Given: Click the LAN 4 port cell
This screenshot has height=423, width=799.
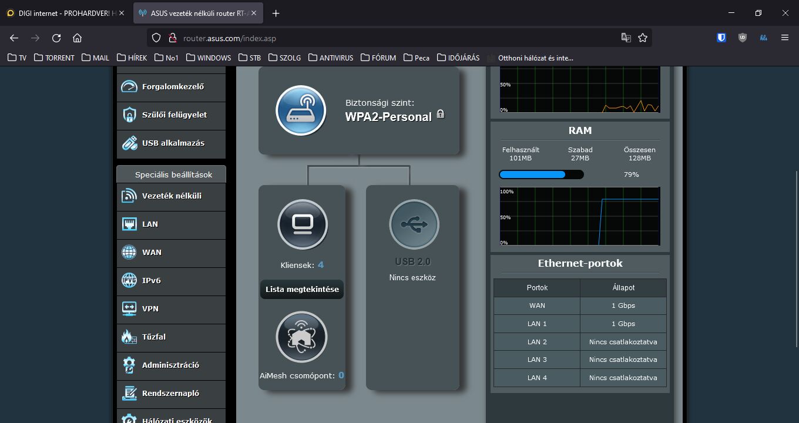Looking at the screenshot, I should pos(537,378).
